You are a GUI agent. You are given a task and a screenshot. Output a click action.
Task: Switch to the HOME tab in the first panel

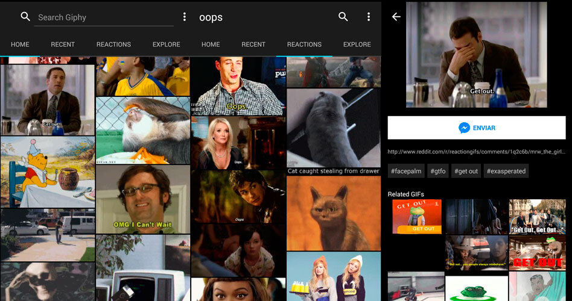(x=20, y=45)
